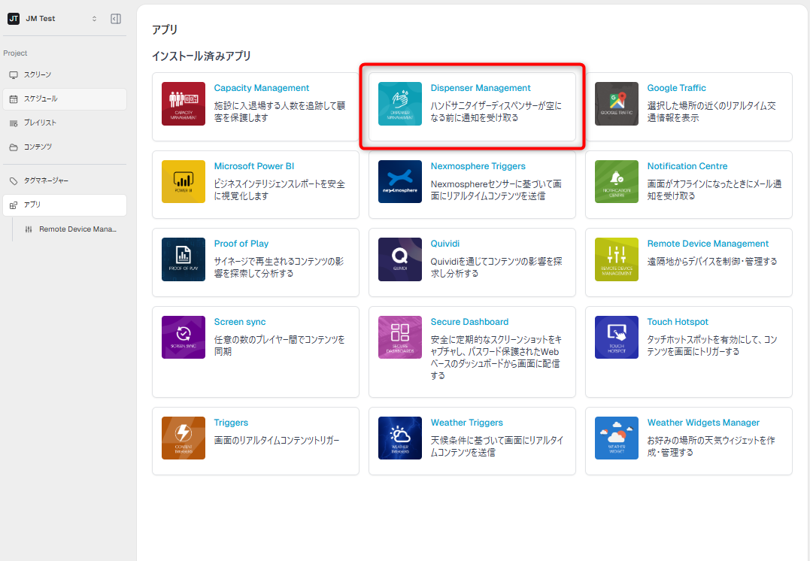
Task: Click the Weather Triggers title link
Action: click(x=466, y=422)
